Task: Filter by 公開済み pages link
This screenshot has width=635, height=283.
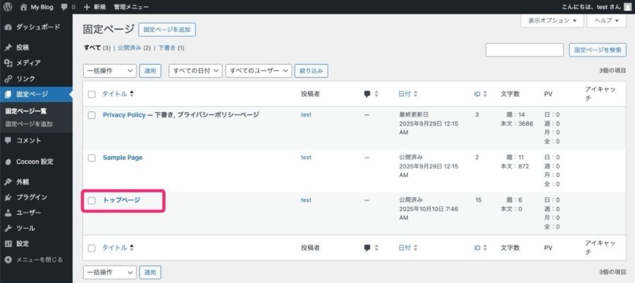Action: click(134, 48)
